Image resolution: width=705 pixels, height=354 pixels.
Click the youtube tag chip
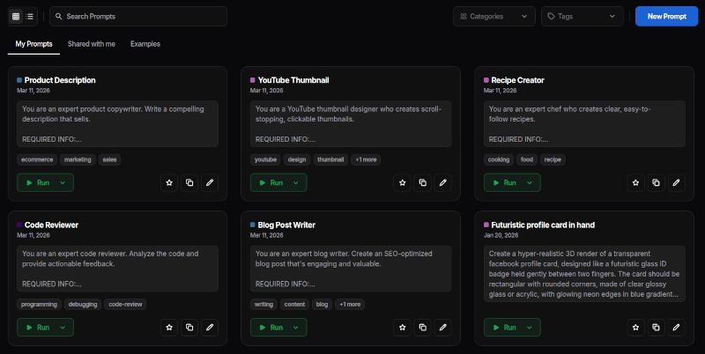point(265,159)
